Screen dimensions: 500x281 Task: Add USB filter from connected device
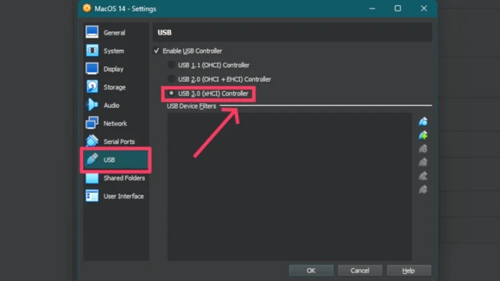click(x=423, y=135)
